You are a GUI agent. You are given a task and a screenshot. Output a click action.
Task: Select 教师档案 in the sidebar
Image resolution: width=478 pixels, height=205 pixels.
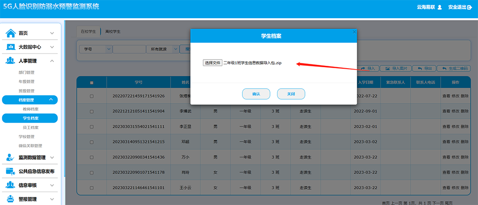[x=31, y=109]
